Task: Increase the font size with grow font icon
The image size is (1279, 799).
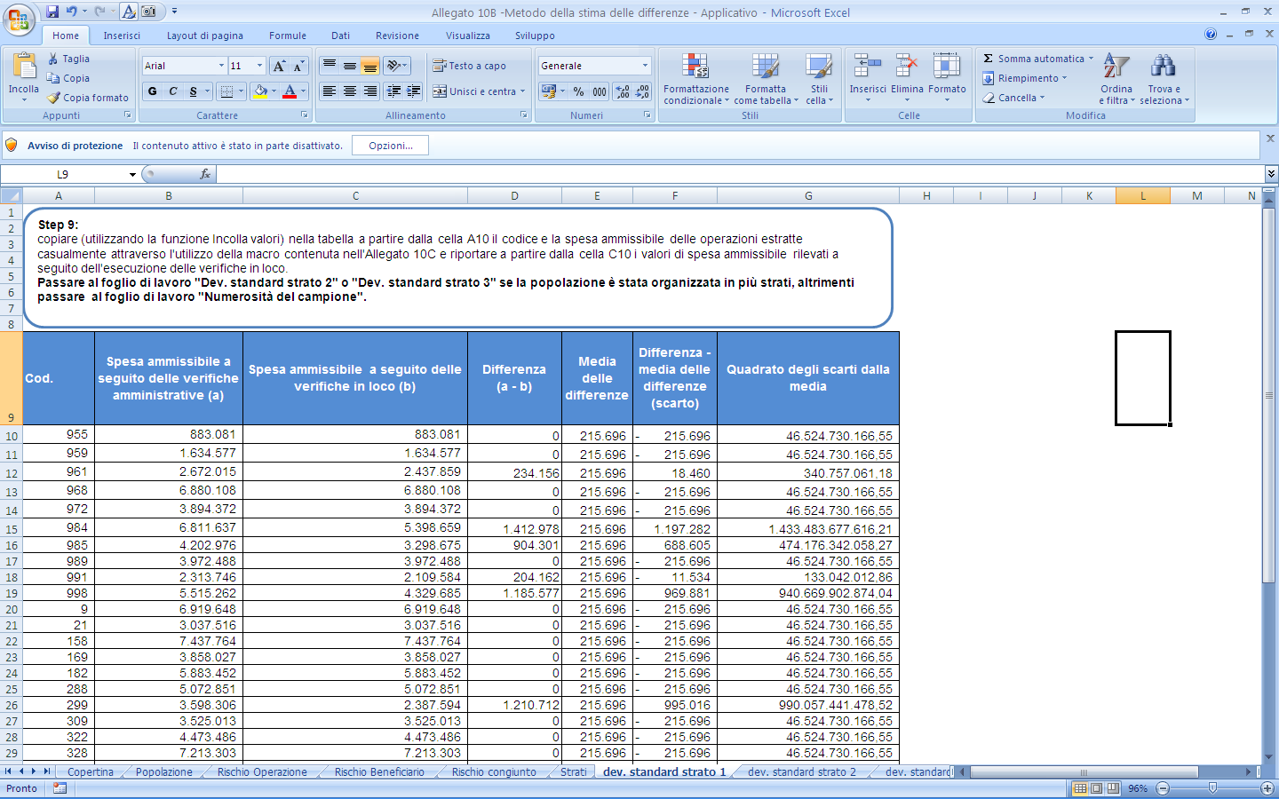Action: pyautogui.click(x=280, y=66)
